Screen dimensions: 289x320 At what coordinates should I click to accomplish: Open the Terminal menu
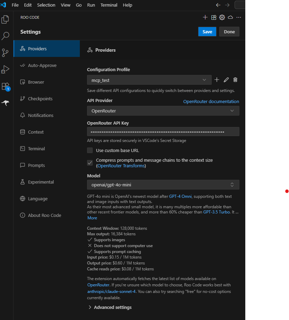[x=109, y=5]
